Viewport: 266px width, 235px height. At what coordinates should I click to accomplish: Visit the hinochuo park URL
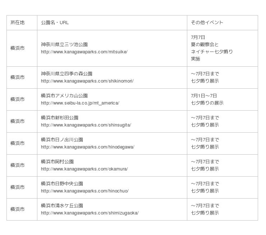84,191
